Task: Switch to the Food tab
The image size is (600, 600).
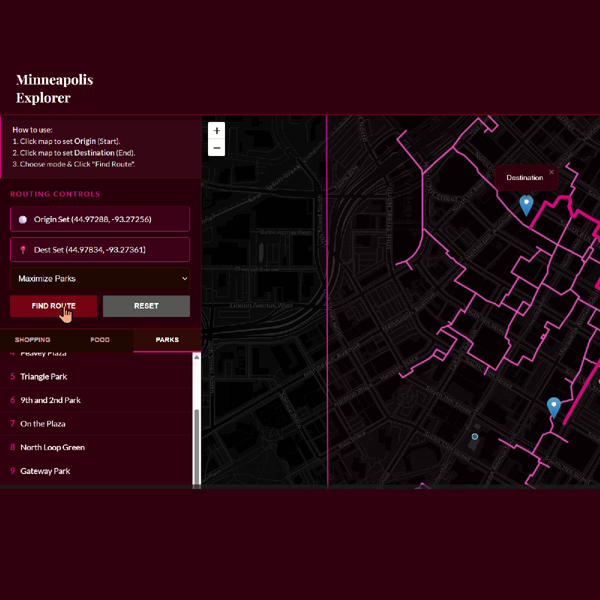Action: 100,340
